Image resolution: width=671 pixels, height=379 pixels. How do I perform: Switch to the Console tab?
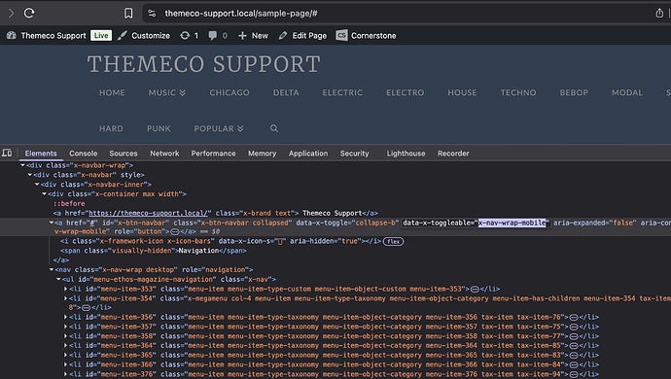click(84, 154)
